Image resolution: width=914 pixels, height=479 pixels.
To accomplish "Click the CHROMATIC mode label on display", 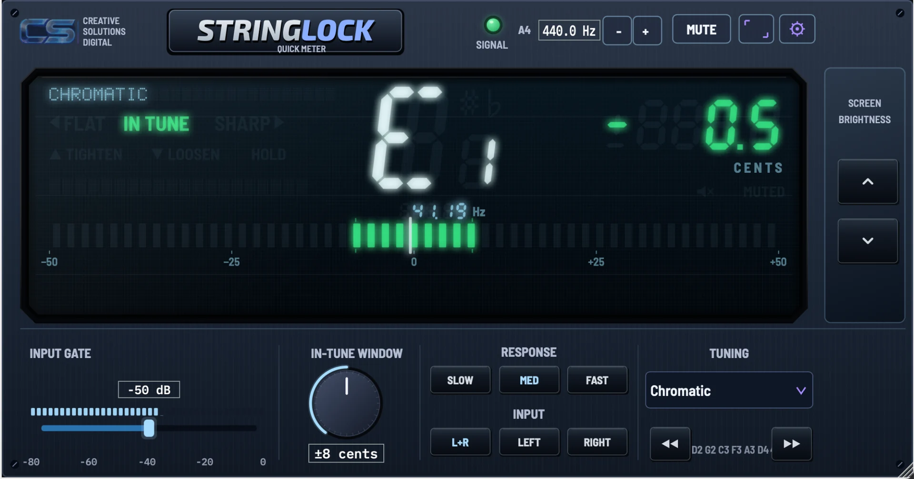I will tap(98, 94).
